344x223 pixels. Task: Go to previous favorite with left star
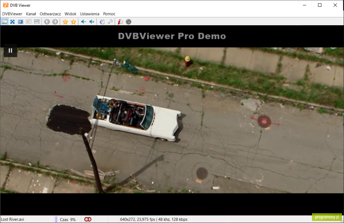65,22
